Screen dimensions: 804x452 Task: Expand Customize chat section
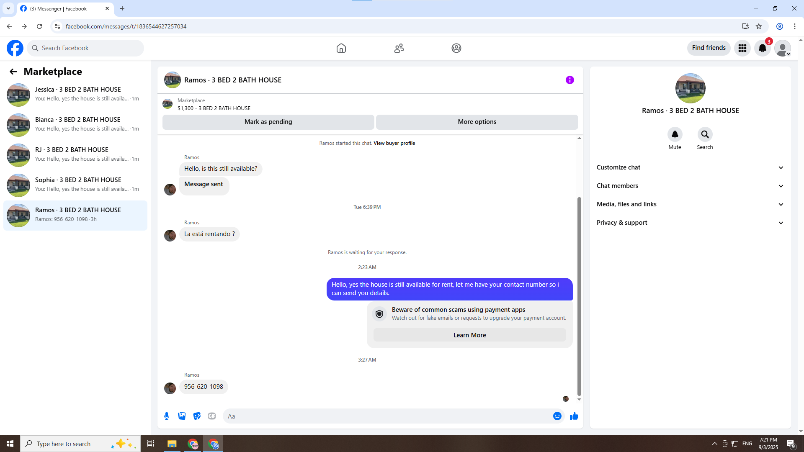coord(690,167)
